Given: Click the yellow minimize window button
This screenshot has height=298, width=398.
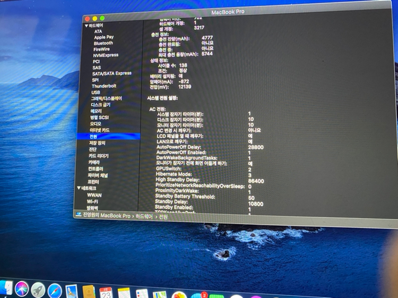Looking at the screenshot, I should 95,19.
